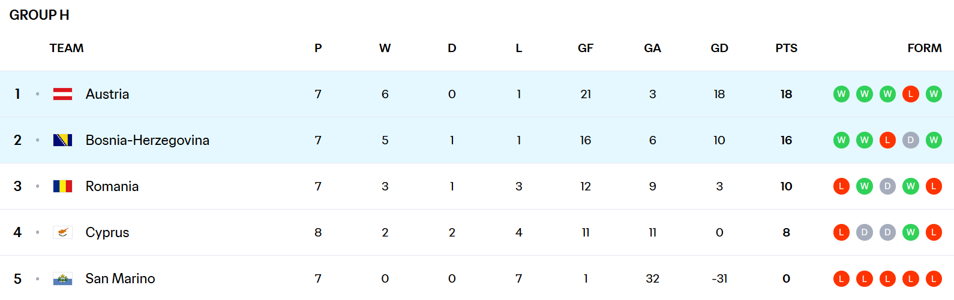This screenshot has height=300, width=954.
Task: Click the GD column header
Action: coord(719,48)
